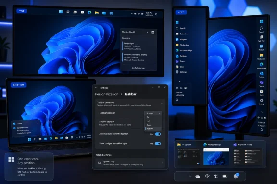
Task: Select Widgets in the LEFT taskbar list
Action: (181, 39)
